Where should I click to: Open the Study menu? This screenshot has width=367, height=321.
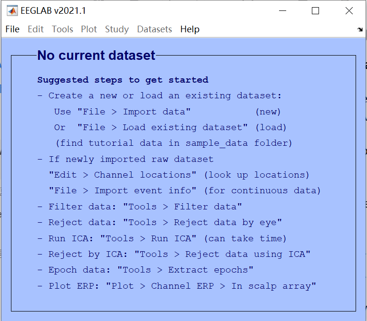[117, 29]
